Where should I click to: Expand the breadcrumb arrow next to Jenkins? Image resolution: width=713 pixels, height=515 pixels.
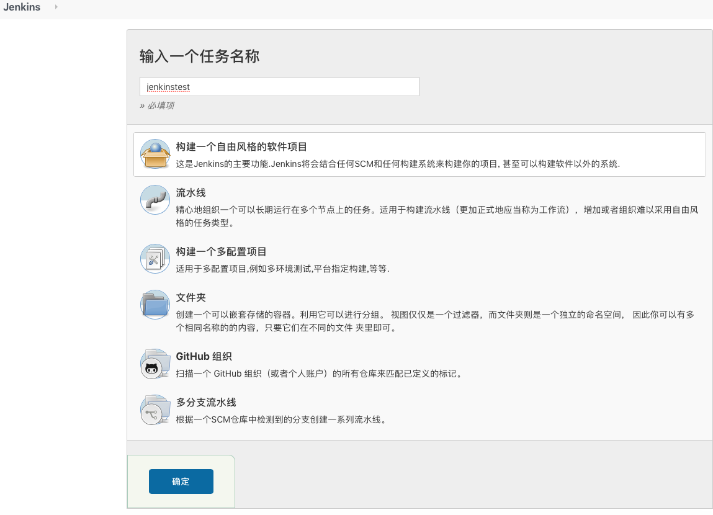56,7
